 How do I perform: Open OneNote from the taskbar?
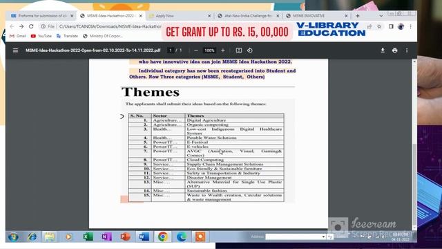[x=106, y=237]
